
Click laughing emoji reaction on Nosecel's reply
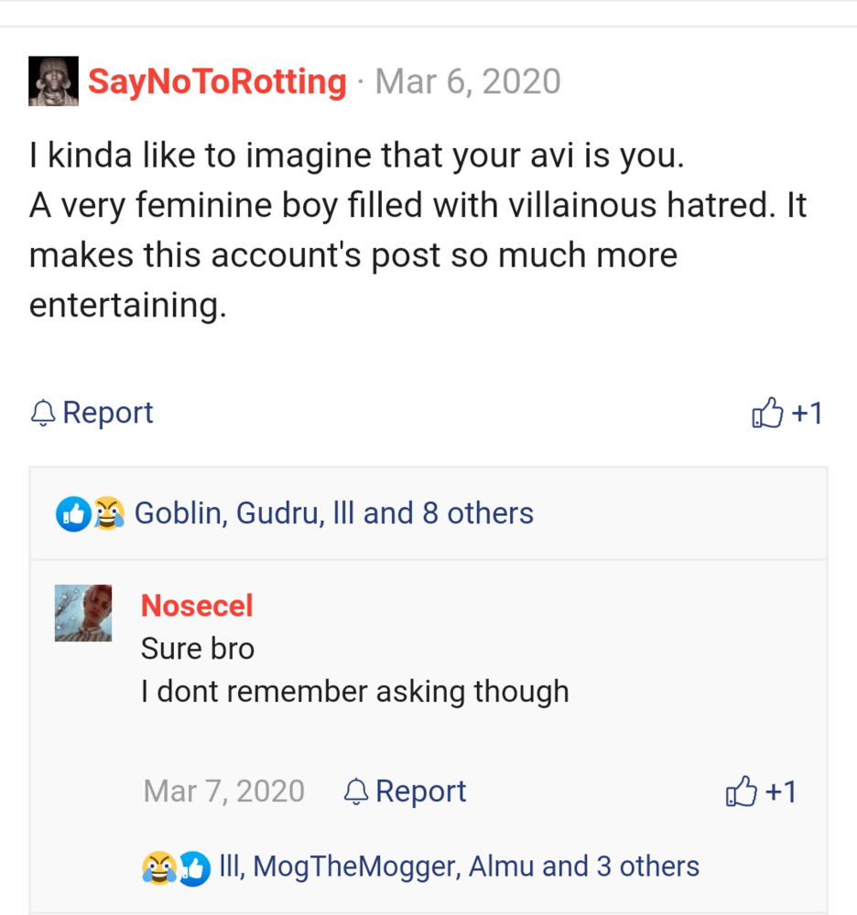click(x=157, y=867)
